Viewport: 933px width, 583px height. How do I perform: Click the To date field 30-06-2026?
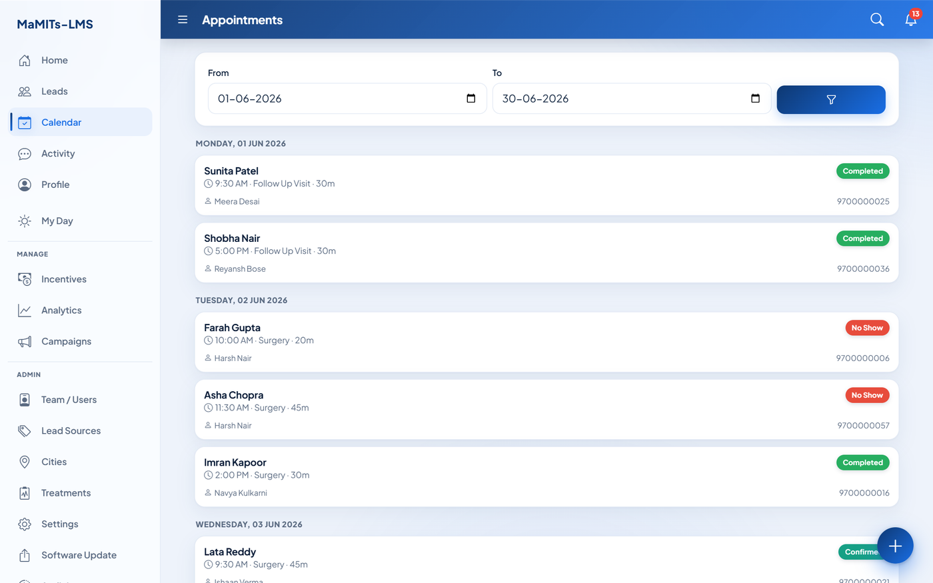pos(632,99)
